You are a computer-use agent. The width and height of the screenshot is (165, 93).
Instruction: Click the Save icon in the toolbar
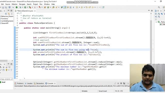pyautogui.click(x=3, y=7)
